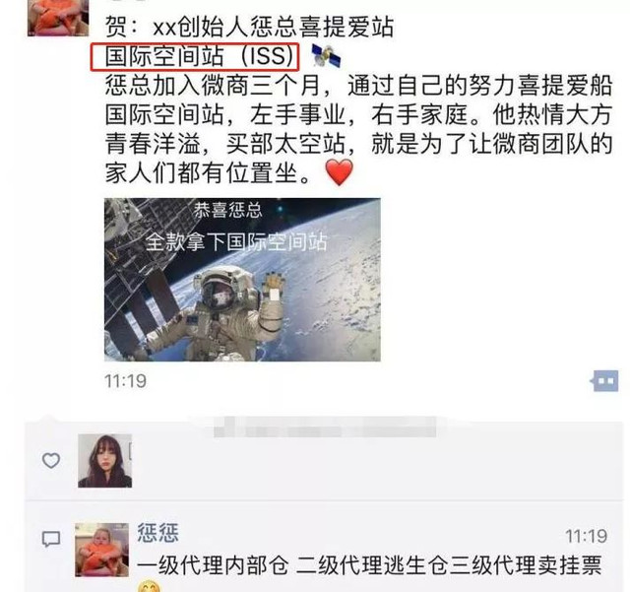Viewport: 630px width, 592px height.
Task: Tap the comment/like options button
Action: 604,380
